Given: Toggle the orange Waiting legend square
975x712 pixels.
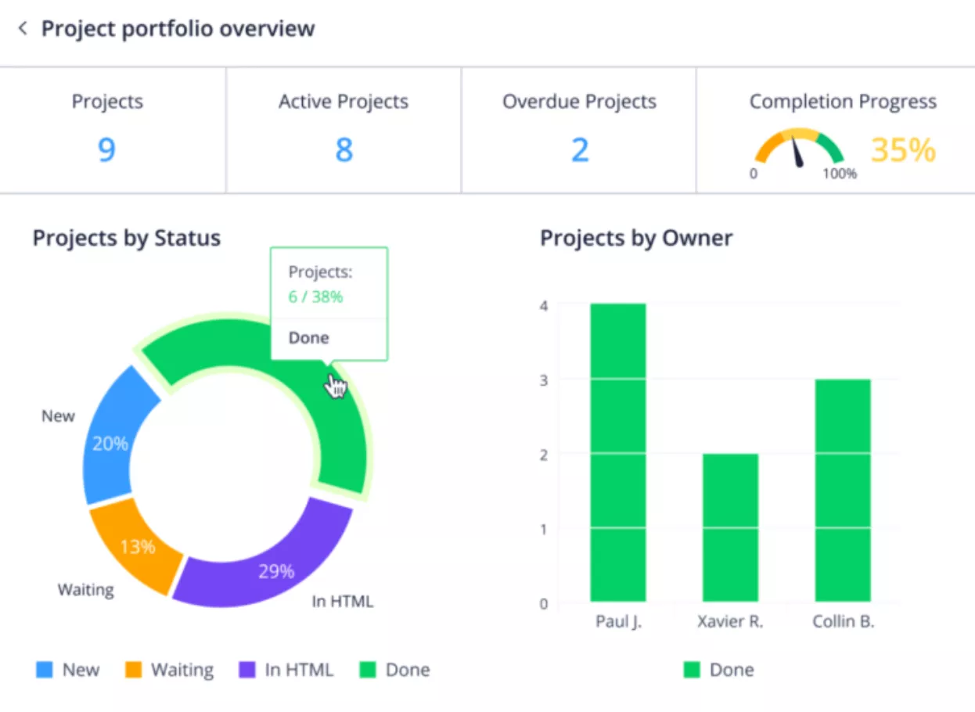Looking at the screenshot, I should pyautogui.click(x=134, y=670).
